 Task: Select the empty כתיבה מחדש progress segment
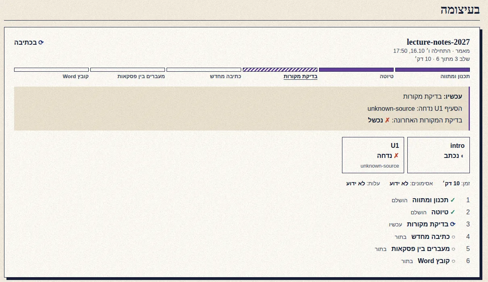[x=204, y=70]
